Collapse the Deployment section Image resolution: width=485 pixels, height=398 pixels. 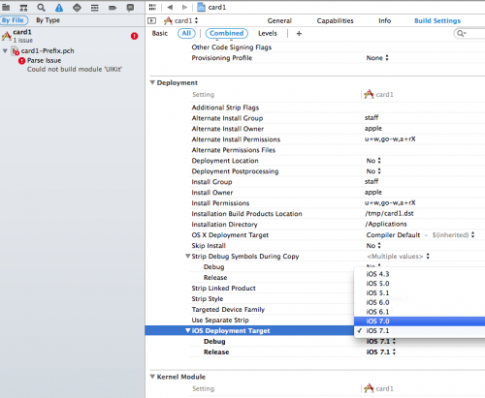click(152, 82)
